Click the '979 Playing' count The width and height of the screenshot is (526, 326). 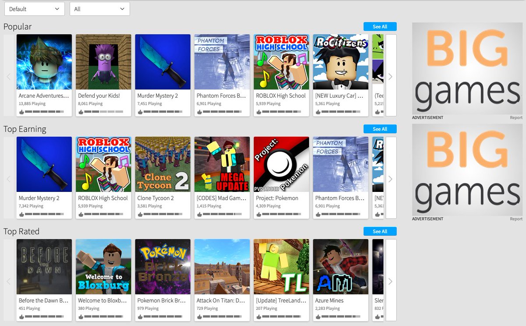148,308
